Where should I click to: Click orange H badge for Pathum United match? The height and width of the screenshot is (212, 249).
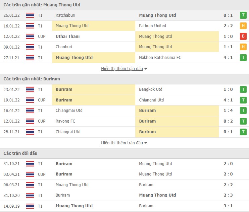tap(243, 26)
